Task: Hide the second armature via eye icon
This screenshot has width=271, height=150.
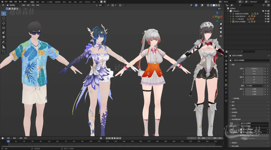Action: click(x=266, y=16)
